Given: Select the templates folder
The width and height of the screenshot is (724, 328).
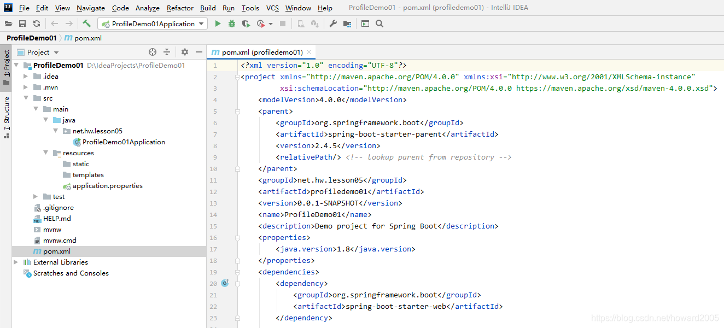Looking at the screenshot, I should pyautogui.click(x=87, y=174).
